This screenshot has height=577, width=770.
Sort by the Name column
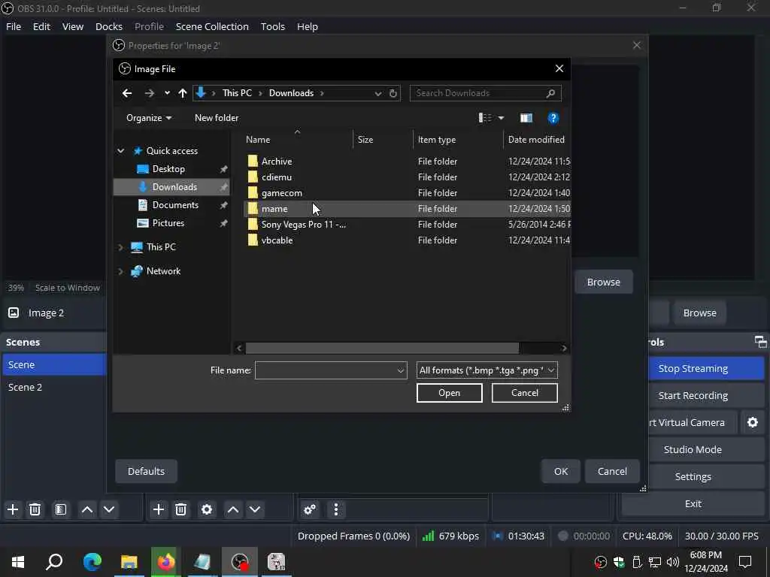click(x=298, y=139)
